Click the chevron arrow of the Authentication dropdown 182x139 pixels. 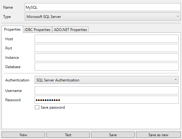(x=176, y=80)
